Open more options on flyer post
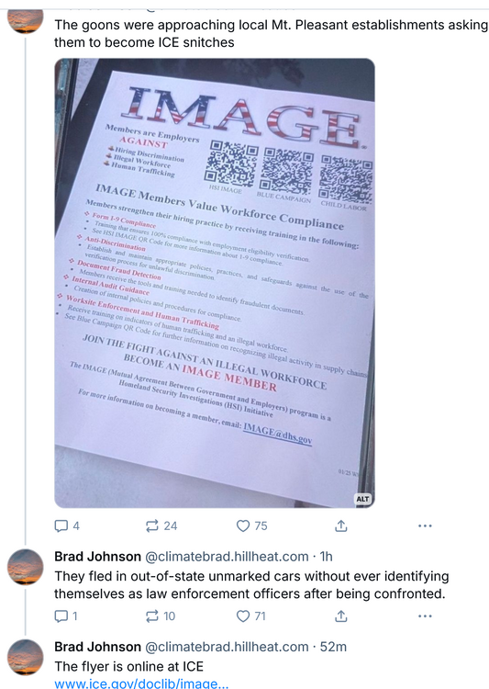489x689 pixels. pyautogui.click(x=425, y=525)
